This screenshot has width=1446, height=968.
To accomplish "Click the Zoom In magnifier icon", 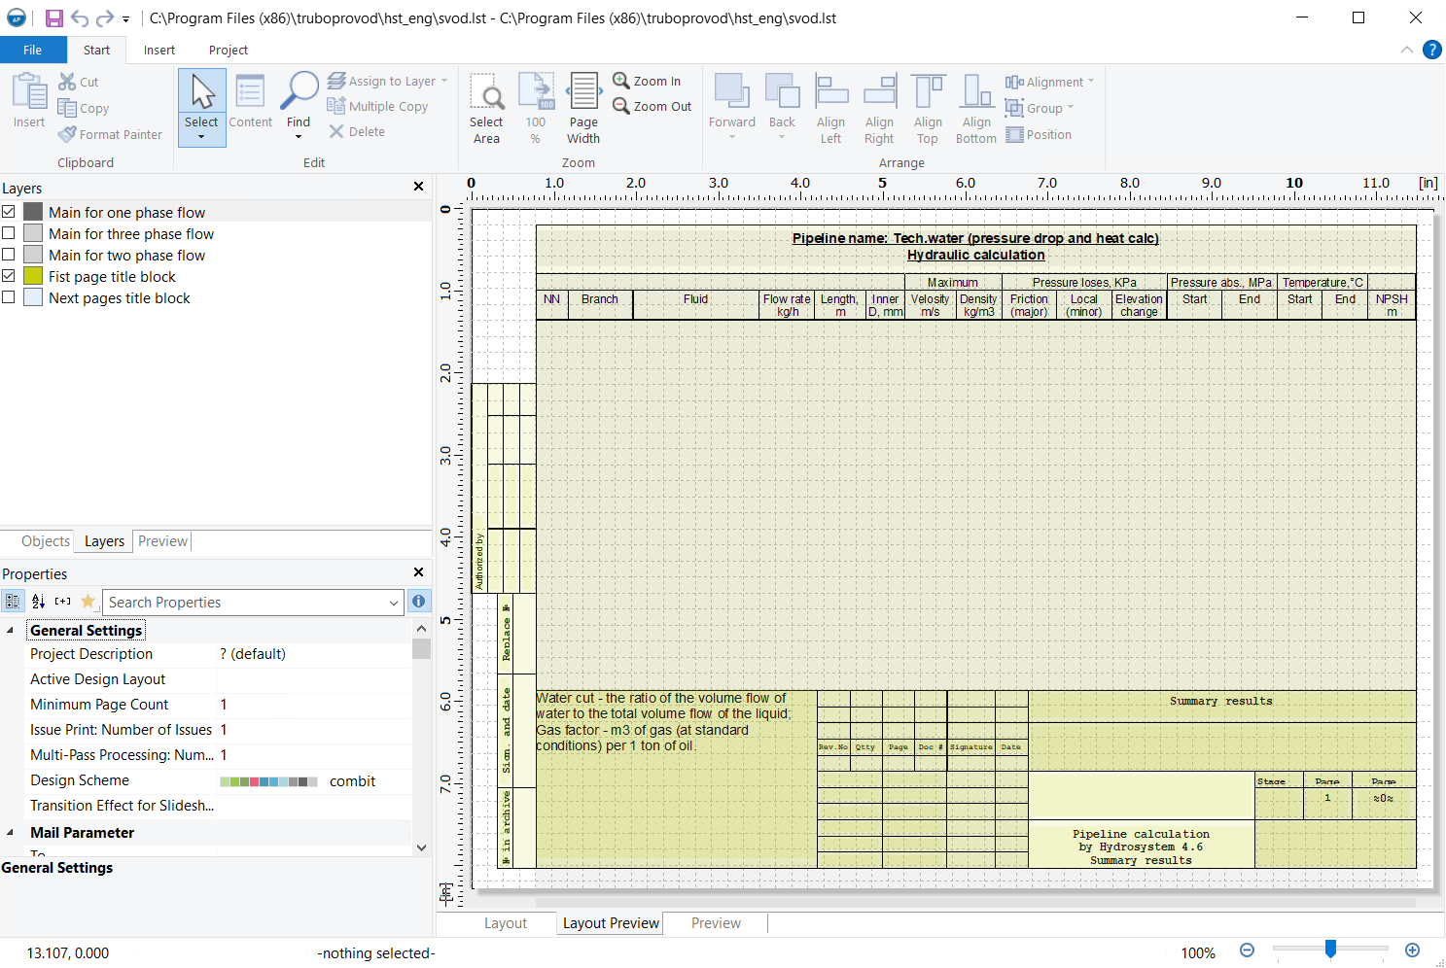I will click(621, 81).
